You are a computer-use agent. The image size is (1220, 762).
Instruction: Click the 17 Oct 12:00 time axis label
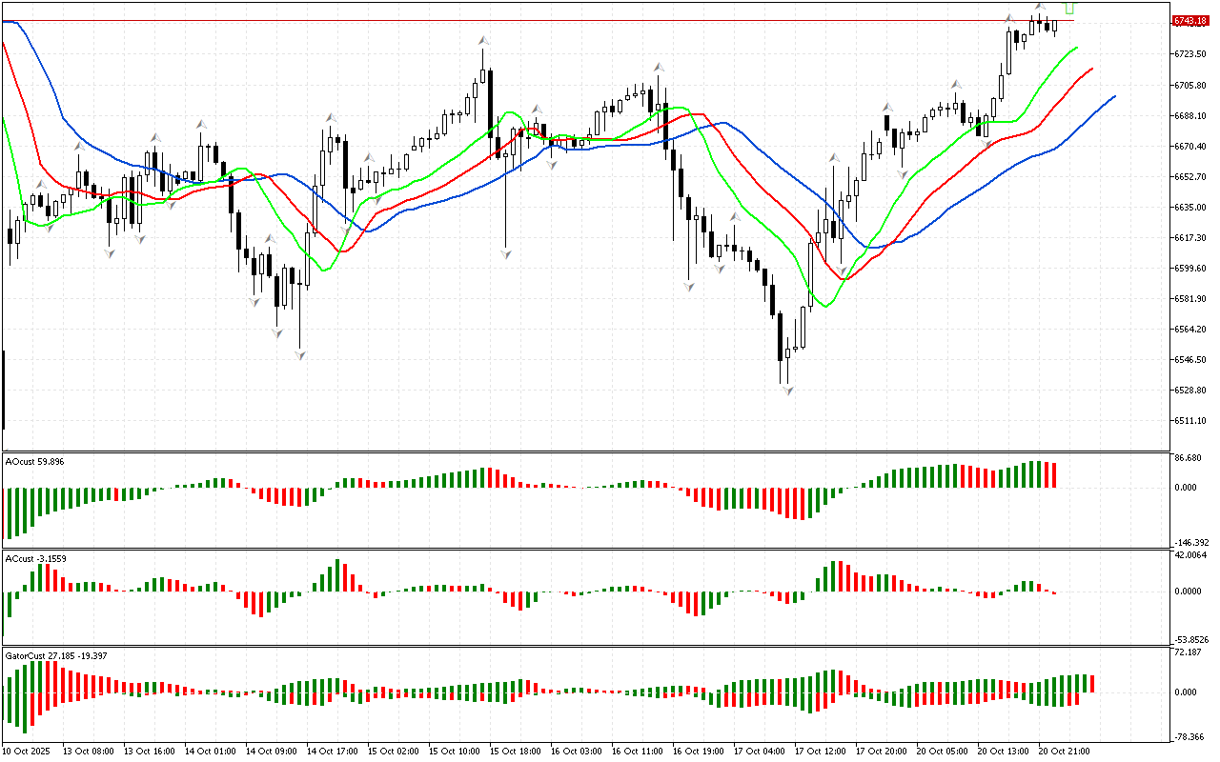819,751
